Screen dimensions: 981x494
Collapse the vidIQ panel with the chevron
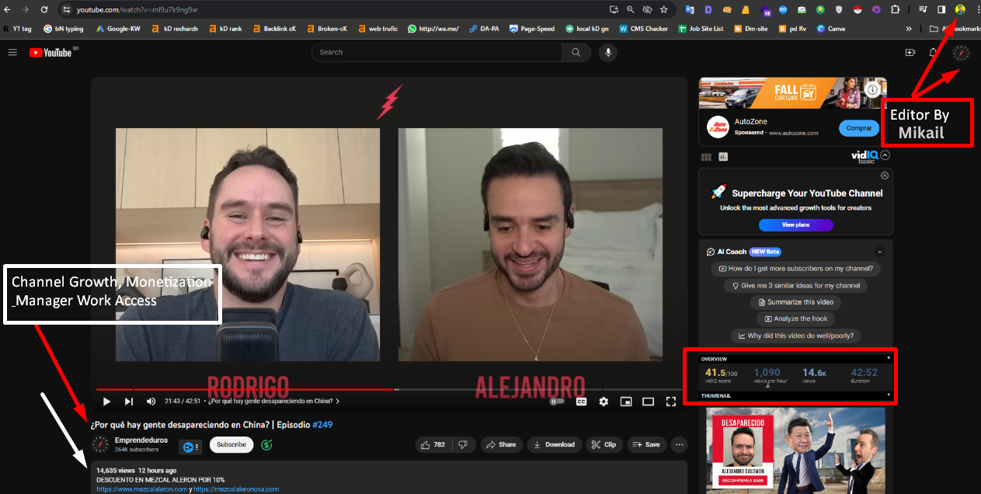[885, 155]
